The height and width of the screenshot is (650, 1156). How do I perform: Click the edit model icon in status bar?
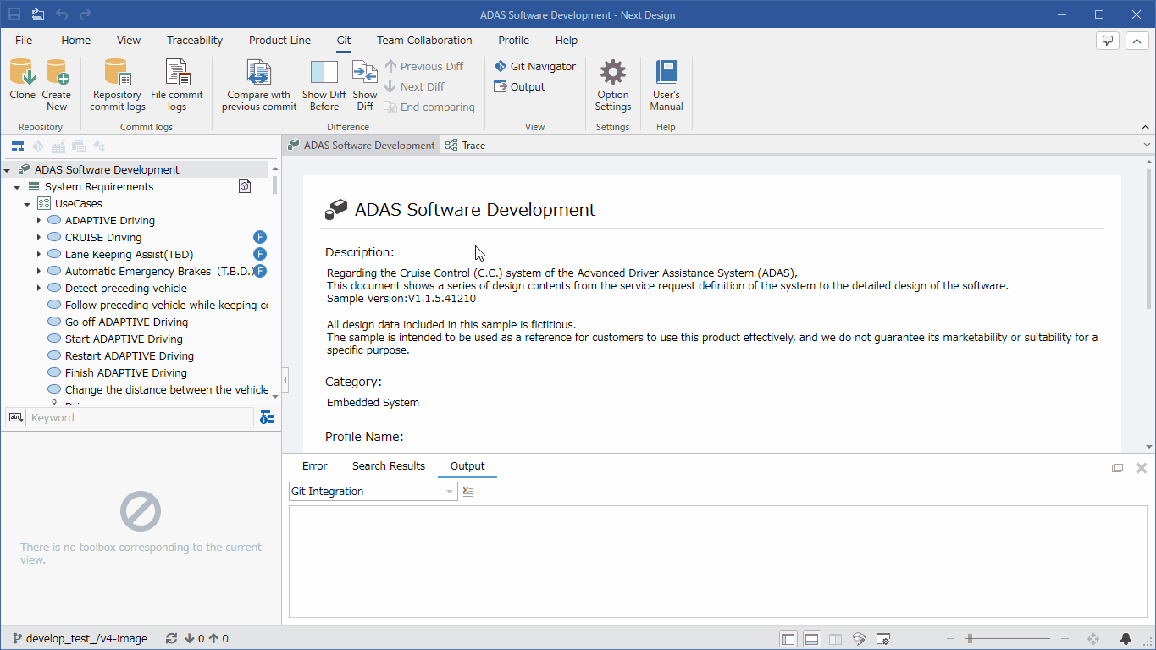pos(860,639)
